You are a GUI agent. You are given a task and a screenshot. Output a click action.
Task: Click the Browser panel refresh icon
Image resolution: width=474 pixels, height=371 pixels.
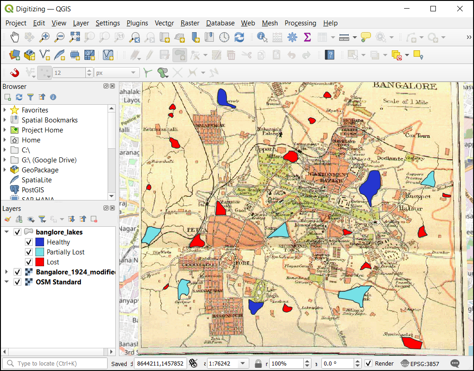click(19, 97)
